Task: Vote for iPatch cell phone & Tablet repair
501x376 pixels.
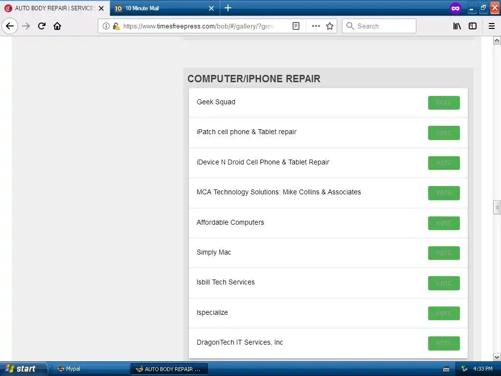Action: [x=444, y=133]
